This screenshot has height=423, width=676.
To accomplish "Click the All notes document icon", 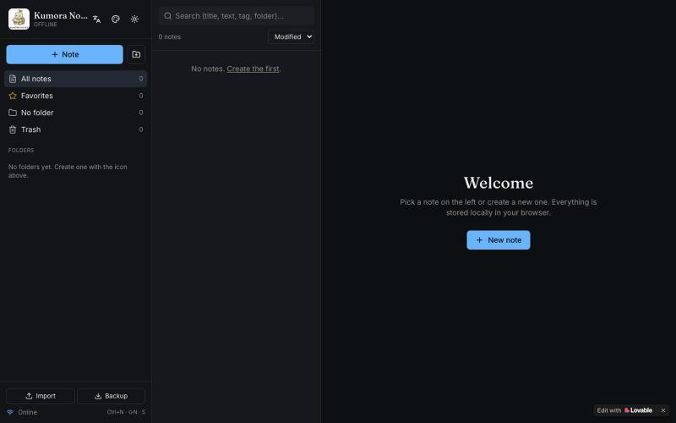I will 13,79.
